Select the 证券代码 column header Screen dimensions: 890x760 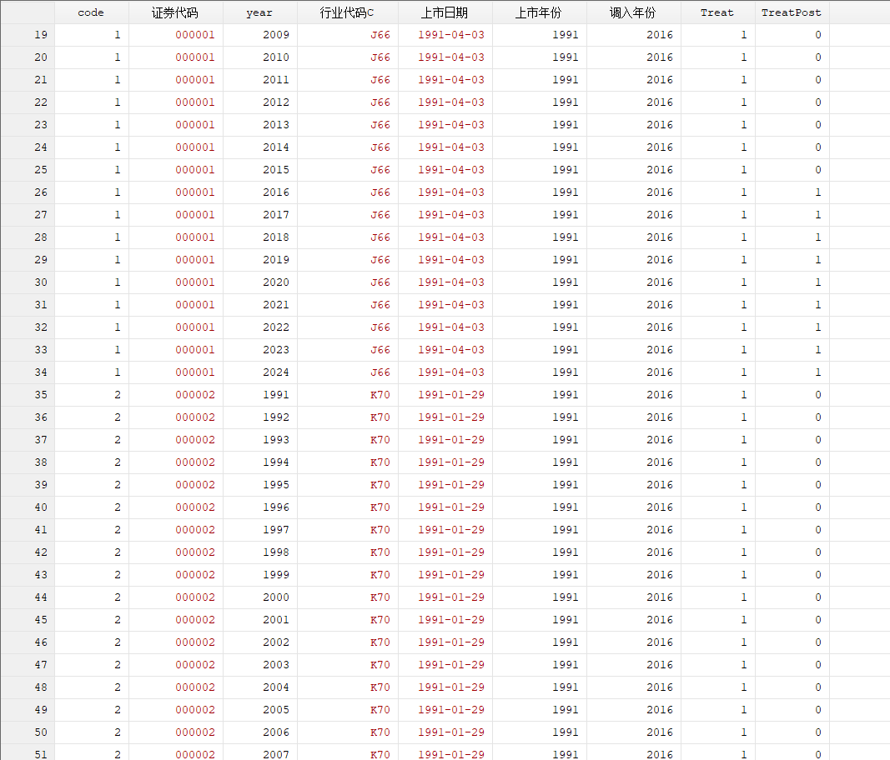(x=175, y=12)
